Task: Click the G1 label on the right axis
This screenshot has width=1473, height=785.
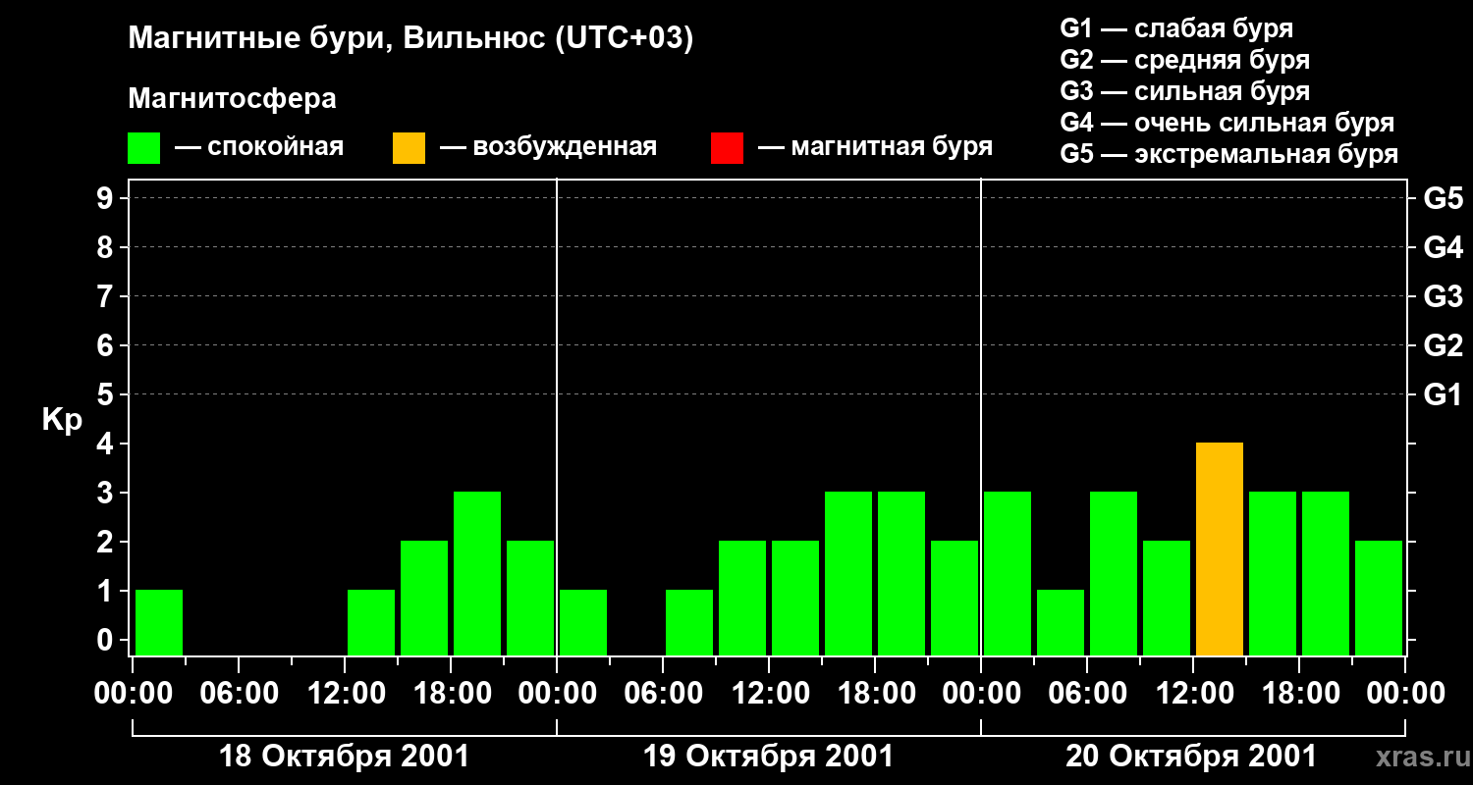Action: [x=1443, y=395]
